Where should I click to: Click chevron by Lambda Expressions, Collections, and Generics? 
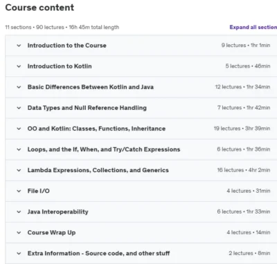click(x=19, y=170)
